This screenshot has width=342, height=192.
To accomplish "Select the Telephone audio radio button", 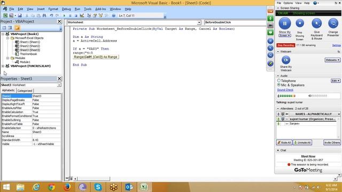I will pyautogui.click(x=279, y=81).
